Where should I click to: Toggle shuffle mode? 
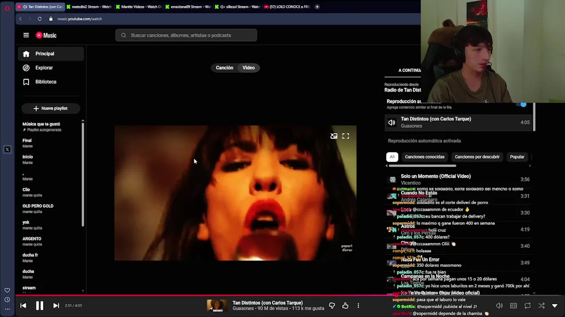pyautogui.click(x=542, y=306)
